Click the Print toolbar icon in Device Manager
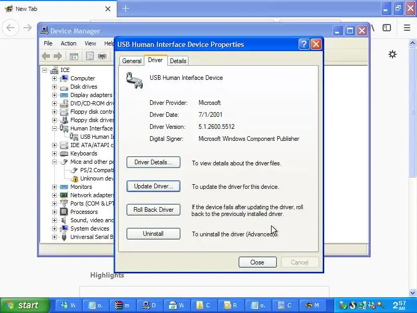417x313 pixels. click(102, 56)
